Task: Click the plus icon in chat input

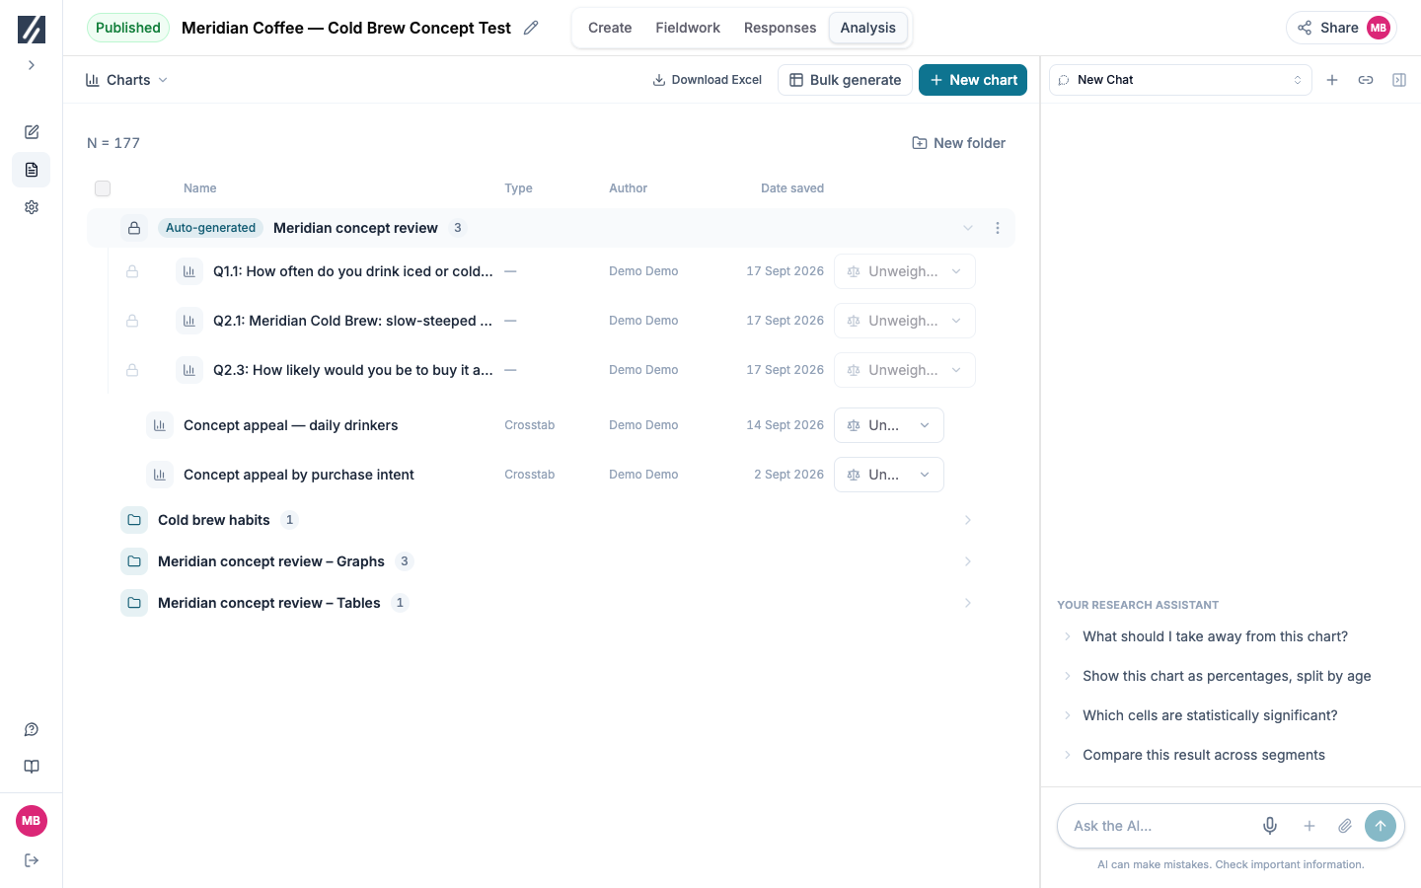Action: click(1309, 826)
